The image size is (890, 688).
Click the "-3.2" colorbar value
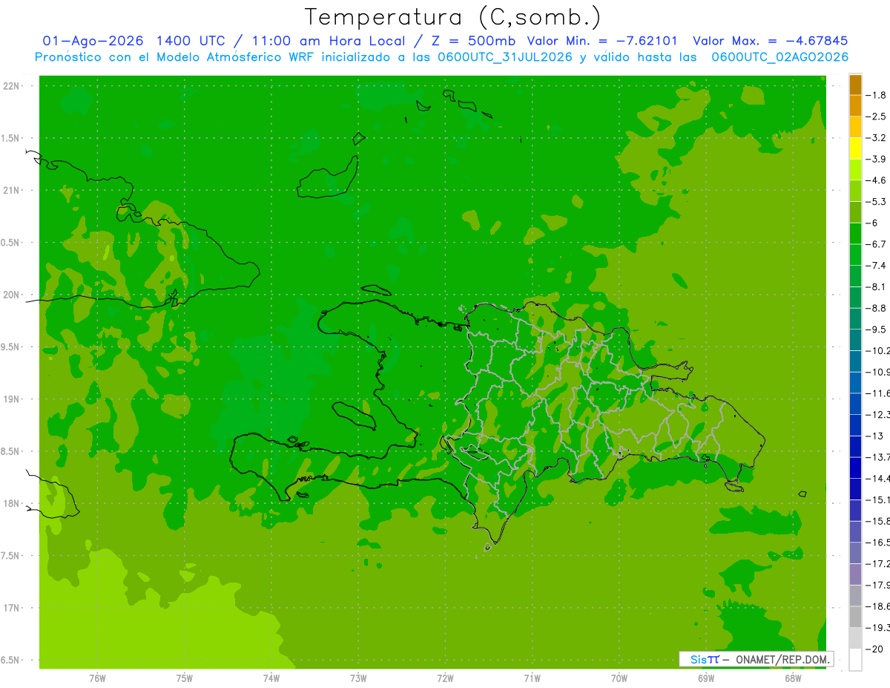pyautogui.click(x=877, y=138)
